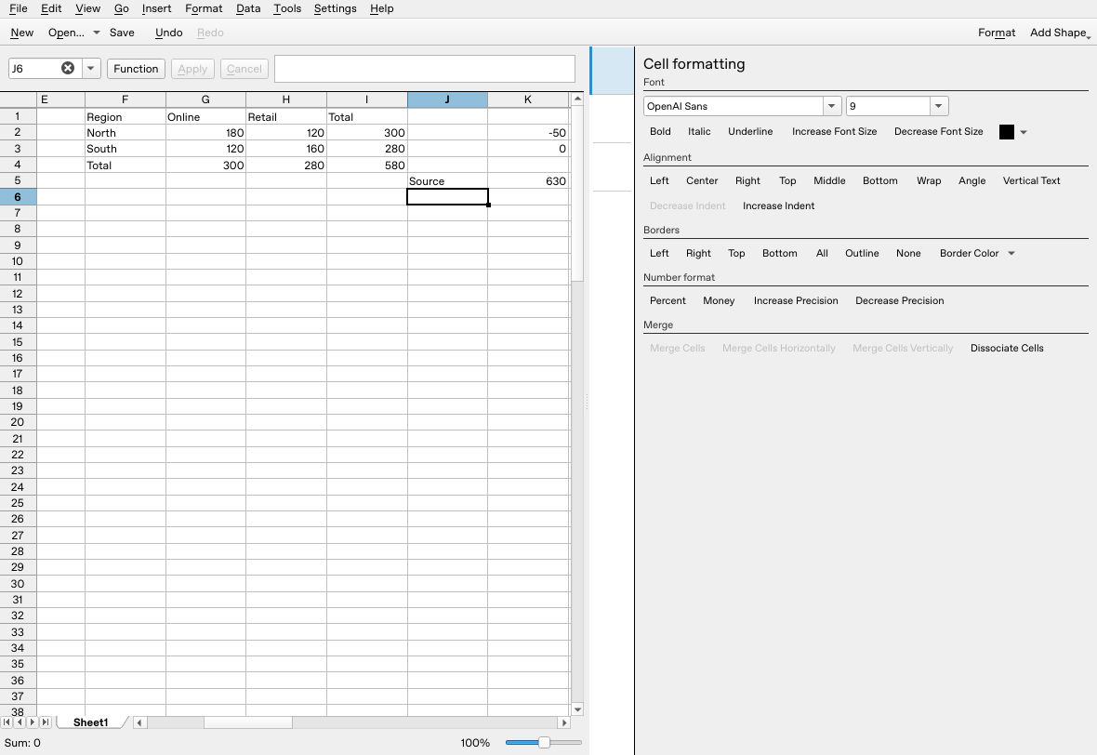Toggle Bold formatting
1097x755 pixels.
click(x=660, y=131)
